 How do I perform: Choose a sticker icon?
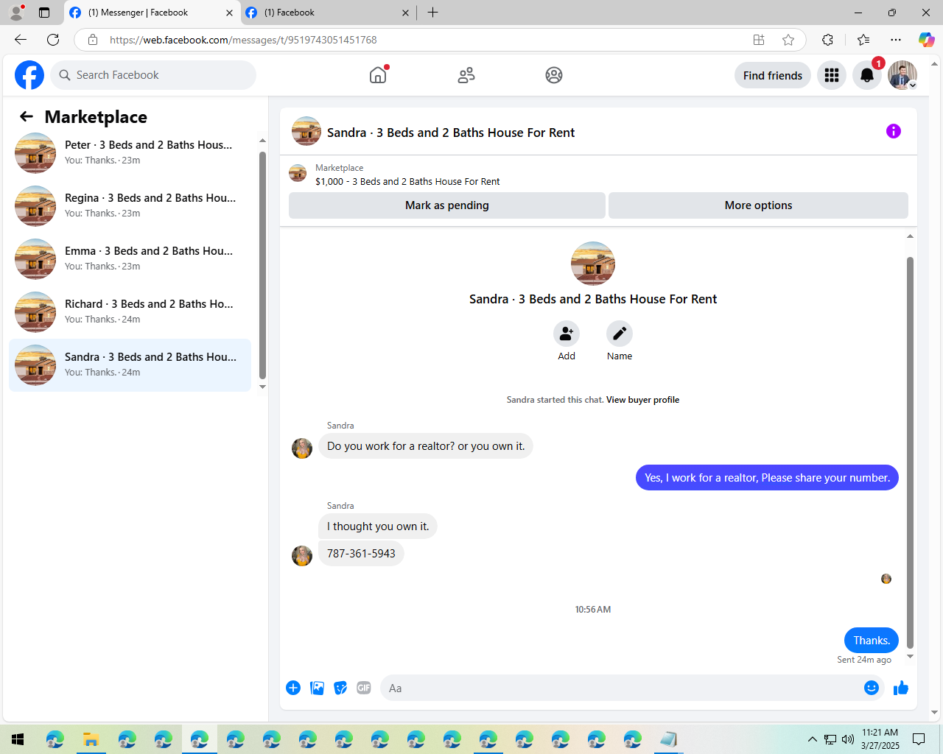340,688
